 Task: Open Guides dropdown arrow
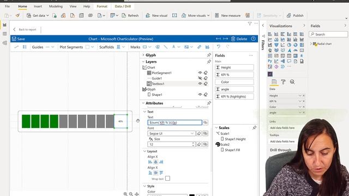pyautogui.click(x=52, y=47)
